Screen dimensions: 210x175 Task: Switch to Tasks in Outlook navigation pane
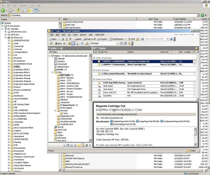[75, 145]
